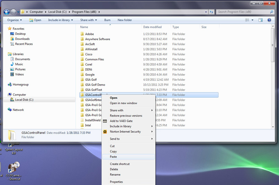Click the refresh button beside address bar
The image size is (279, 185).
coord(211,12)
